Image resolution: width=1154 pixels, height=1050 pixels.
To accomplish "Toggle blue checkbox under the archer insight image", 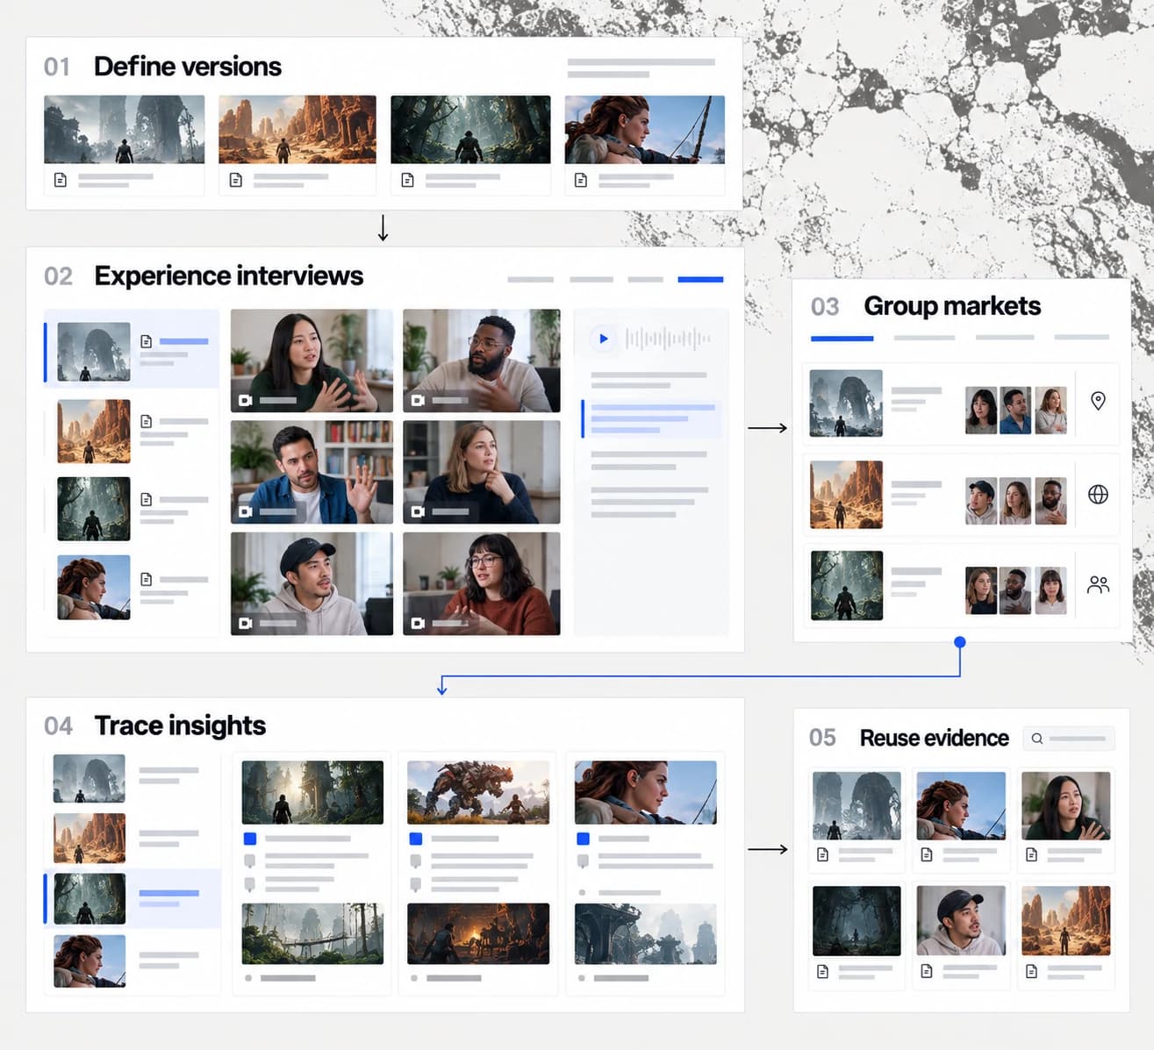I will click(583, 839).
